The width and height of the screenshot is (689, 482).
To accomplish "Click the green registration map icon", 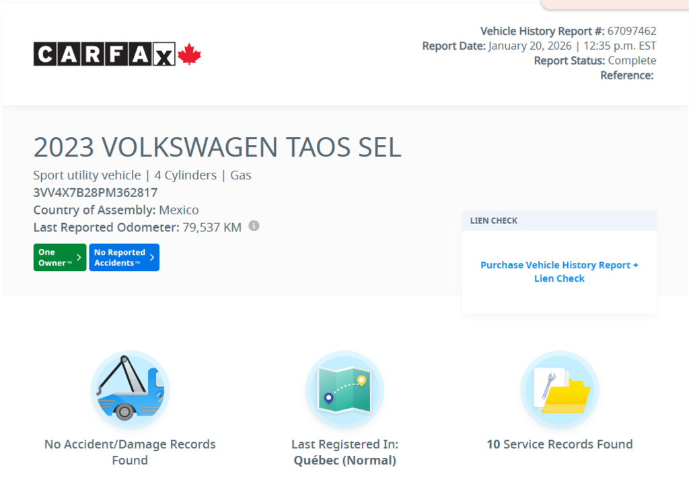I will pos(344,389).
